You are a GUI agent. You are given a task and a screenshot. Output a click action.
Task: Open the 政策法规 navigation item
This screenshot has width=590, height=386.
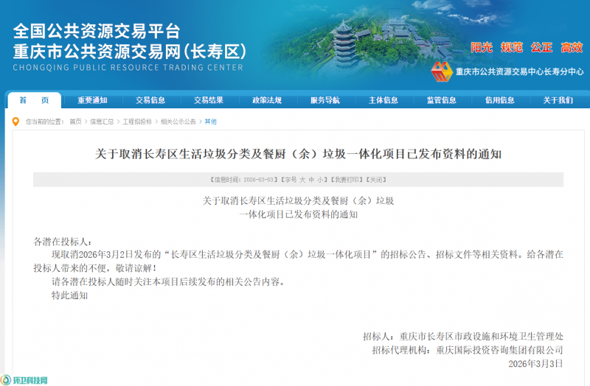point(267,100)
